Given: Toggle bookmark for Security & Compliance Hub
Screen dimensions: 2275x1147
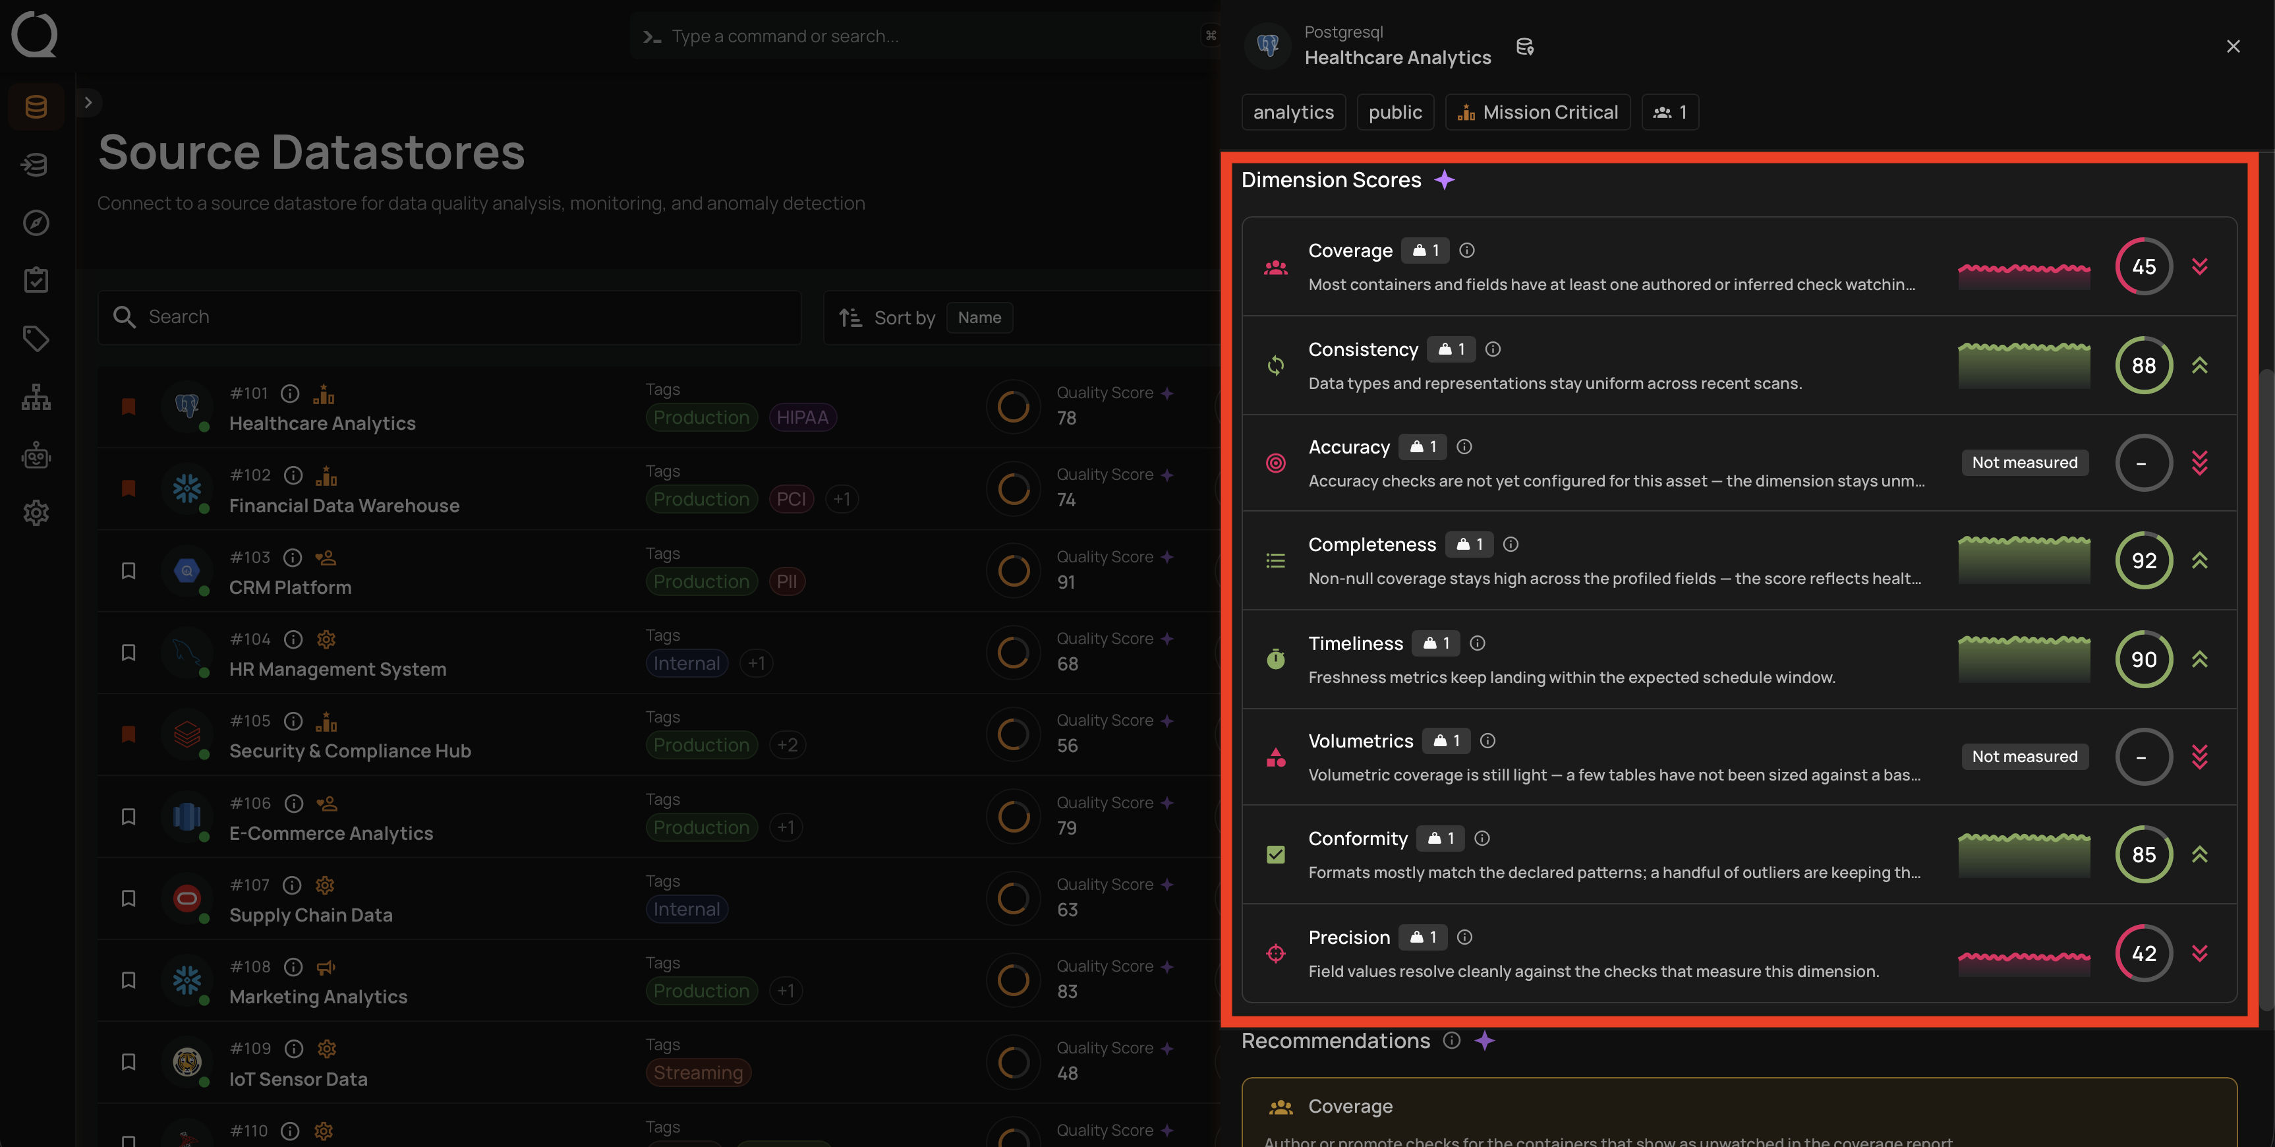Looking at the screenshot, I should 129,734.
